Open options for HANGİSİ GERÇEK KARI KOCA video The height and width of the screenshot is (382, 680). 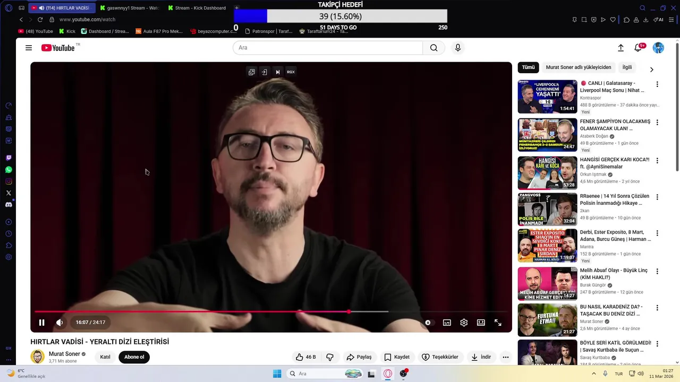tap(657, 161)
